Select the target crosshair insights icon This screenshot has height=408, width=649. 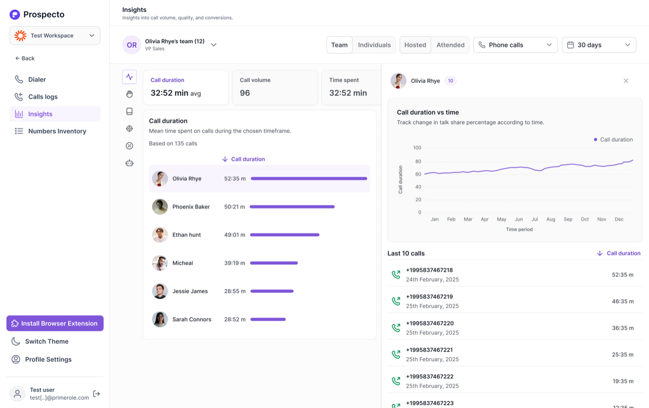(129, 129)
